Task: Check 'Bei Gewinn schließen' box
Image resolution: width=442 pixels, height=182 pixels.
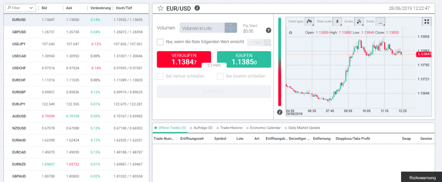Action: pyautogui.click(x=220, y=76)
